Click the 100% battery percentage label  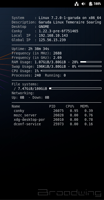pos(97,4)
